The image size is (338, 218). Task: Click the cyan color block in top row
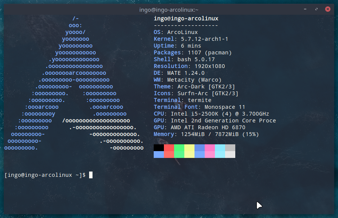pyautogui.click(x=220, y=148)
